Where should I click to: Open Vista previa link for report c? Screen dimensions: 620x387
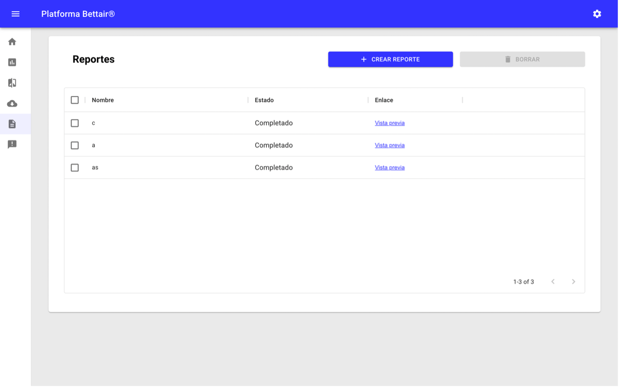coord(391,123)
